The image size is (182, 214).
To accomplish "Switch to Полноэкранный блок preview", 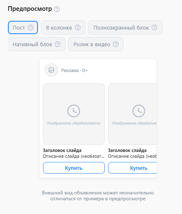I will 125,27.
